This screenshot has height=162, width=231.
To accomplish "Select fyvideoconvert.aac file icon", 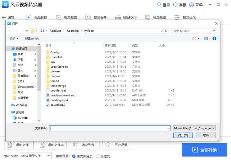I will pyautogui.click(x=48, y=95).
